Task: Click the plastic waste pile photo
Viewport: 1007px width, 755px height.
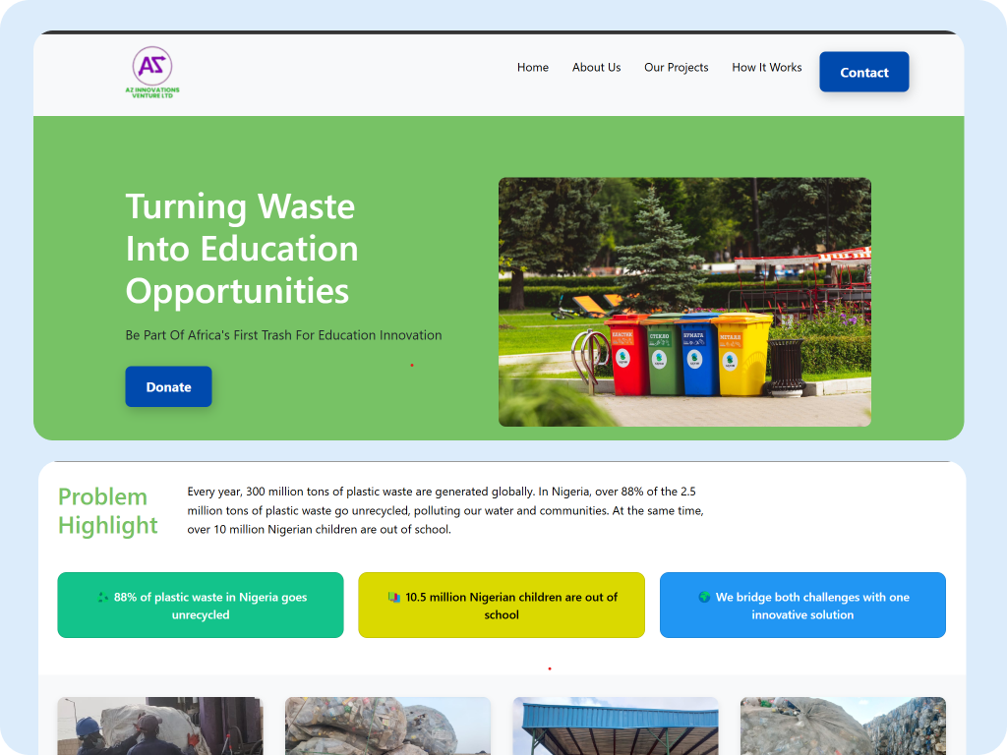Action: (x=843, y=726)
